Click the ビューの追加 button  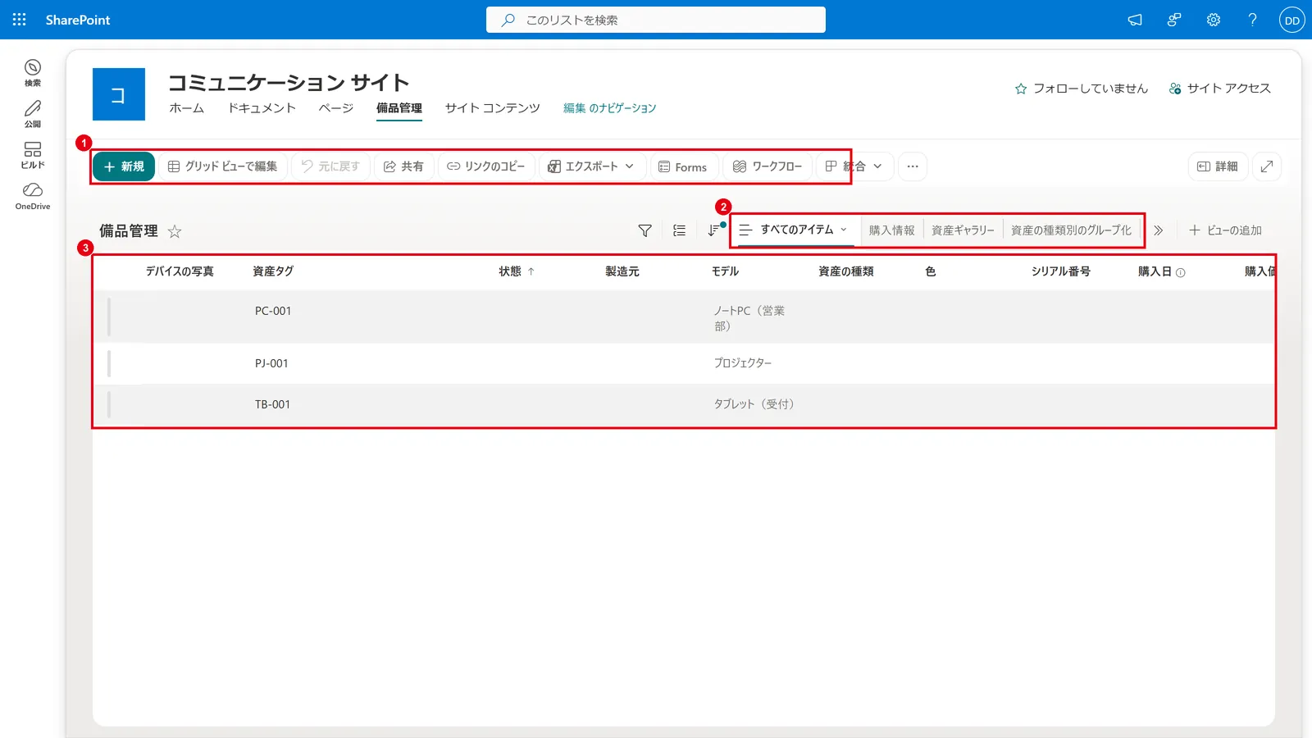point(1225,230)
